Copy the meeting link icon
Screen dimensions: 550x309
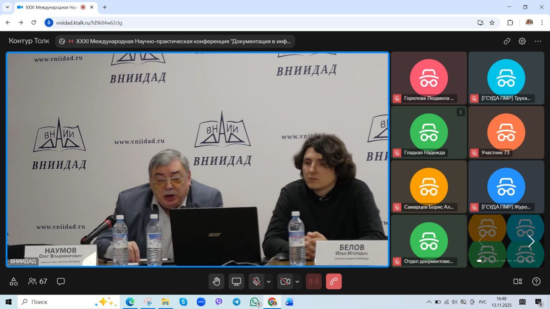507,41
